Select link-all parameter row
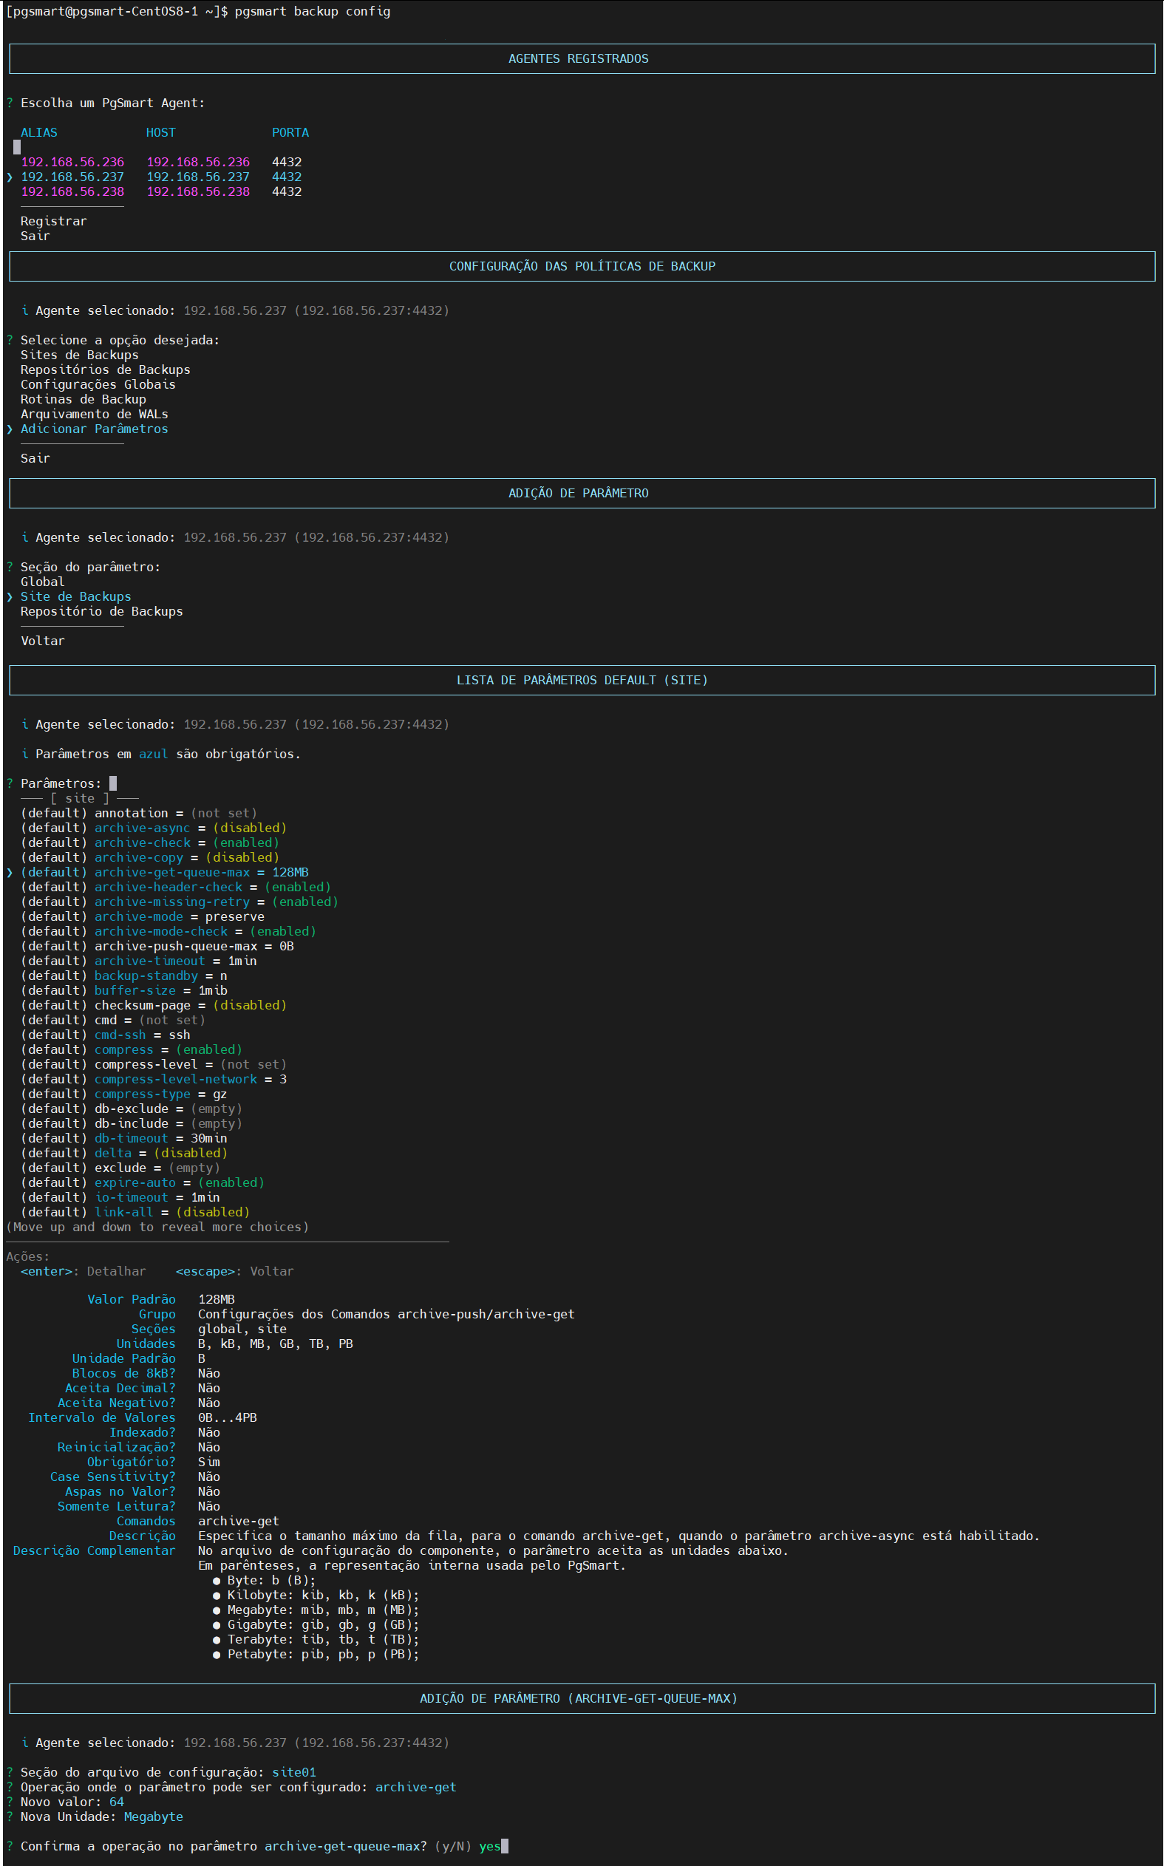Image resolution: width=1164 pixels, height=1866 pixels. pos(135,1213)
